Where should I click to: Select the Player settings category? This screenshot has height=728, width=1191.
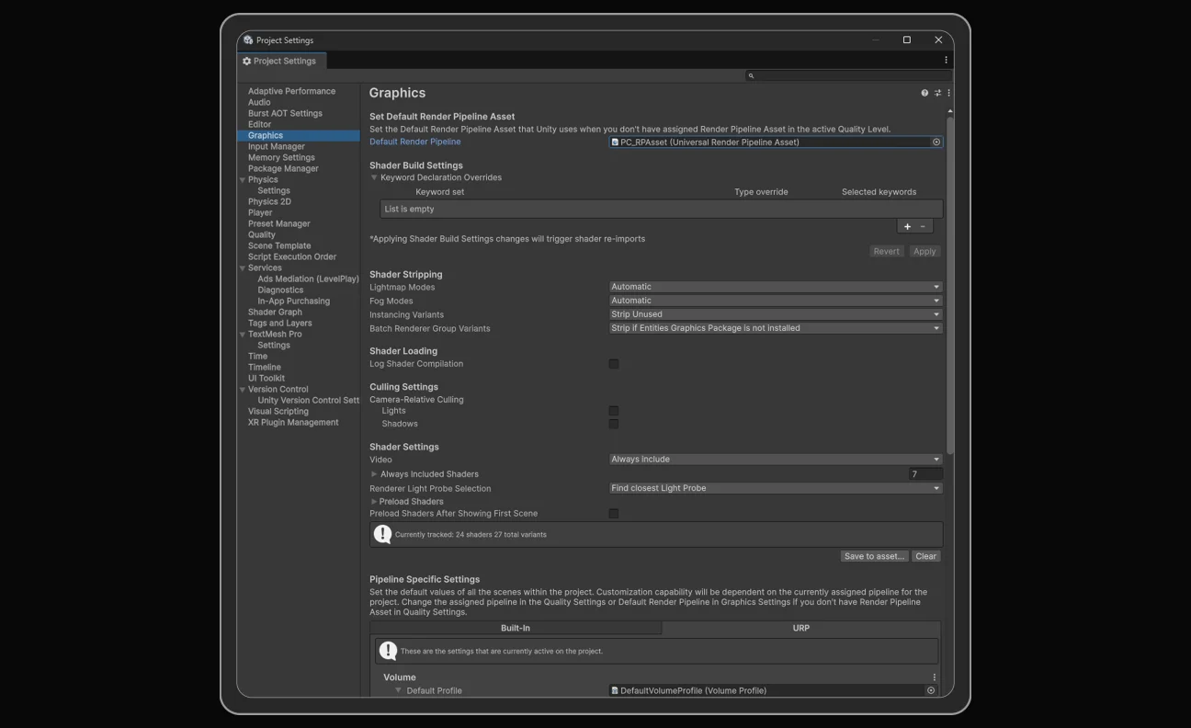(260, 212)
